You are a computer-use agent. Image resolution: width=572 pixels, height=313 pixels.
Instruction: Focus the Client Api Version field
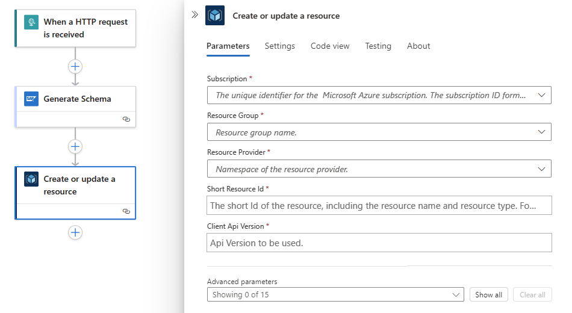[x=379, y=243]
